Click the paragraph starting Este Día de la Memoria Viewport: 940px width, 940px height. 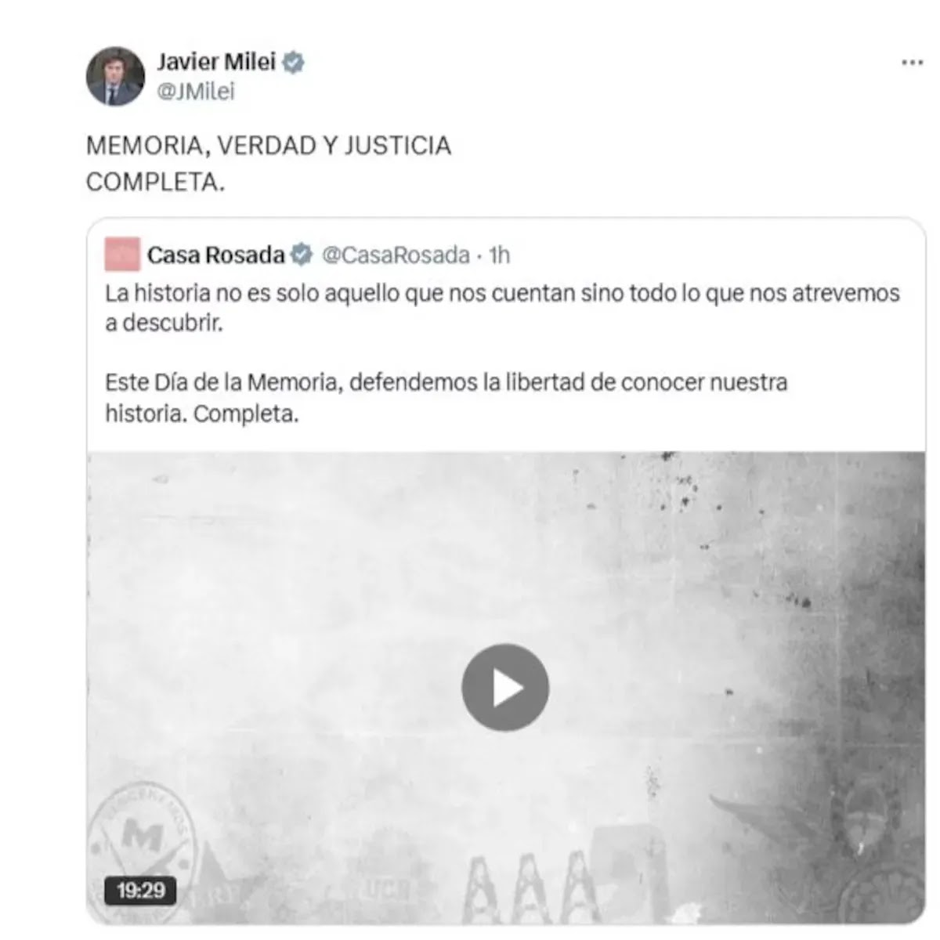(446, 398)
